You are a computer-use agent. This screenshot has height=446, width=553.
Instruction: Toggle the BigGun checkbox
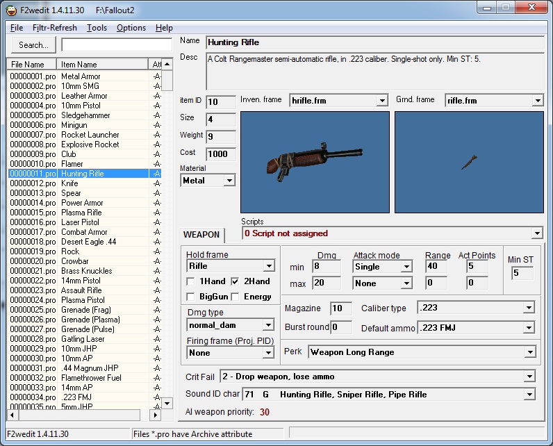(x=190, y=297)
